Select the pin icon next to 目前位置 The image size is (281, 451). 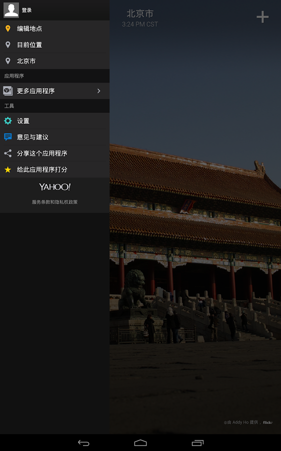point(8,45)
